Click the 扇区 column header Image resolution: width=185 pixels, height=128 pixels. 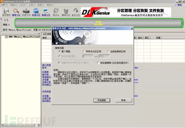coord(147,38)
